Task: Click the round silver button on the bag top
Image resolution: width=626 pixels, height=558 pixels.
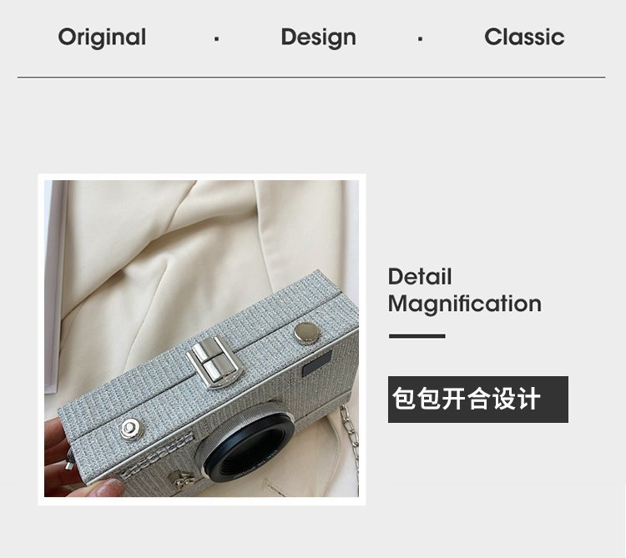Action: pos(306,332)
